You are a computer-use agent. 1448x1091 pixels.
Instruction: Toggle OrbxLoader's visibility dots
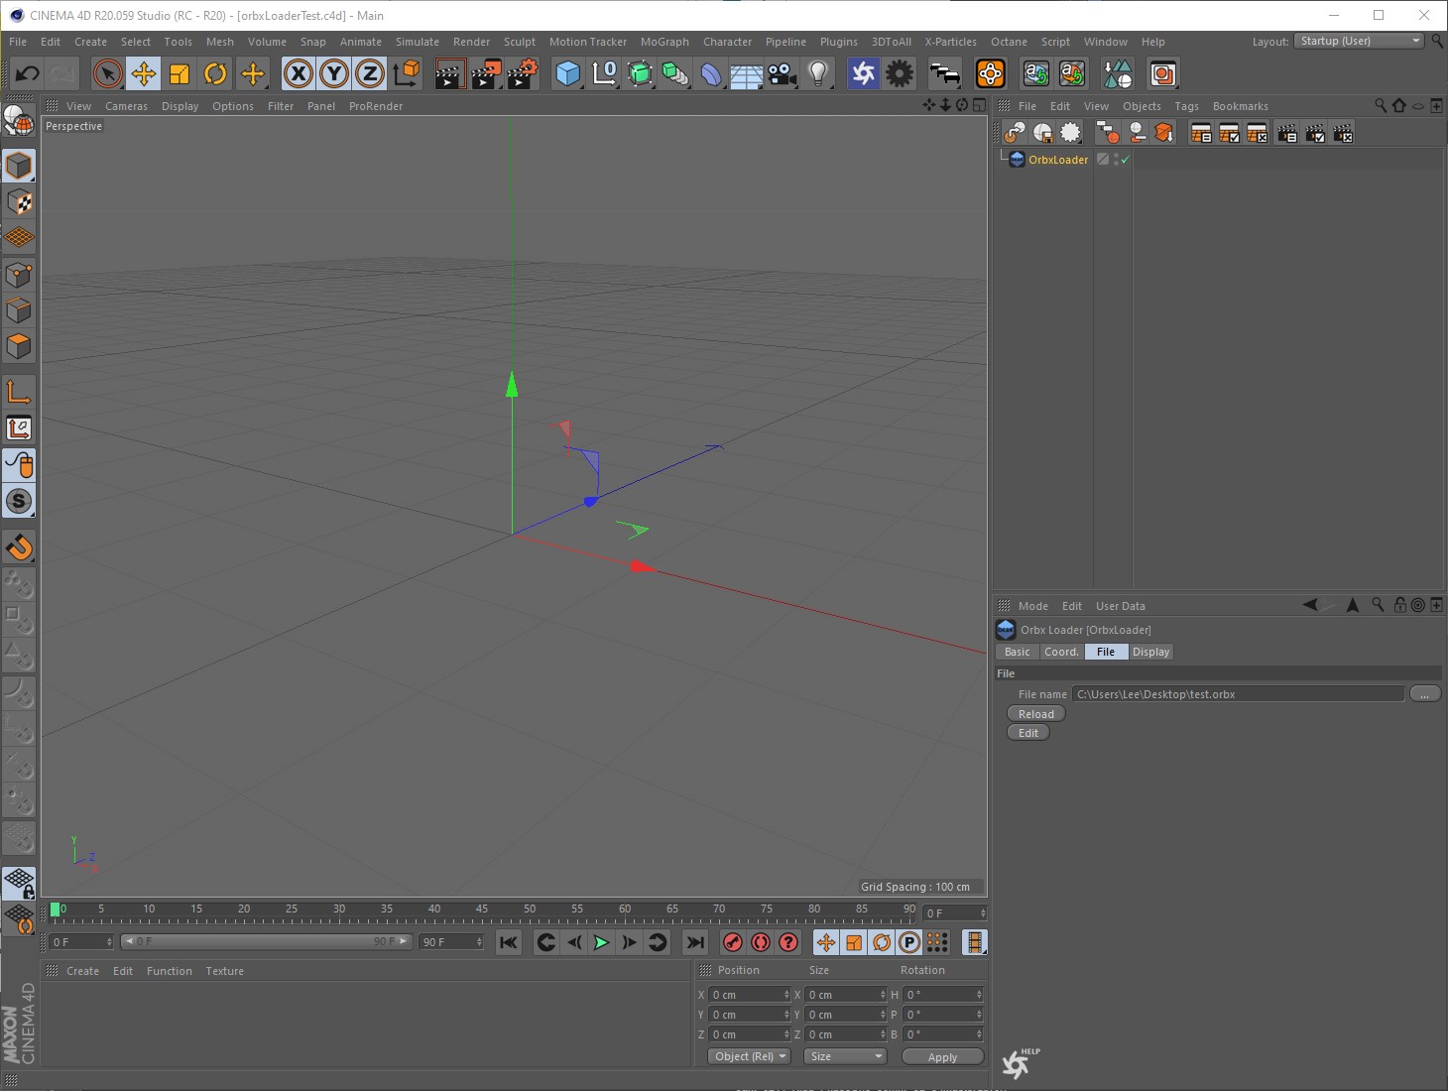1116,160
